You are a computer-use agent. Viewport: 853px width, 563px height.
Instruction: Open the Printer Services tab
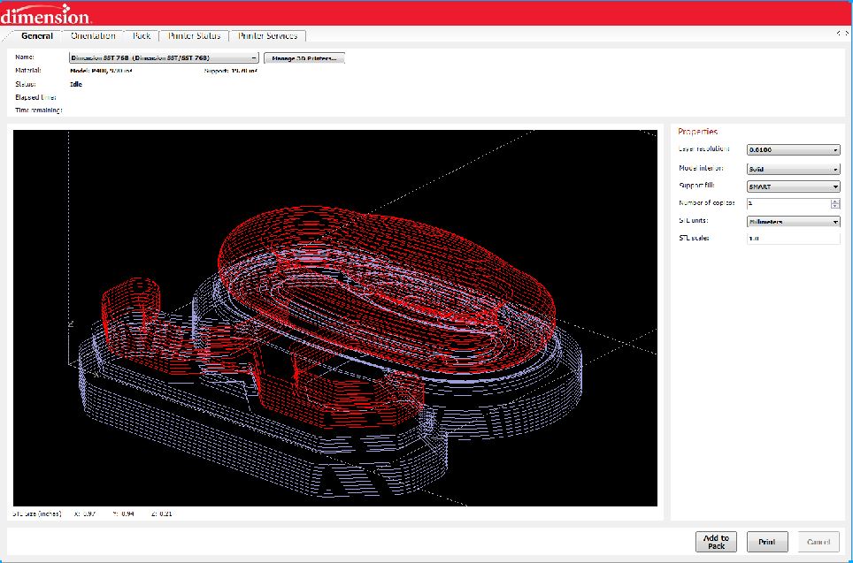pos(268,36)
